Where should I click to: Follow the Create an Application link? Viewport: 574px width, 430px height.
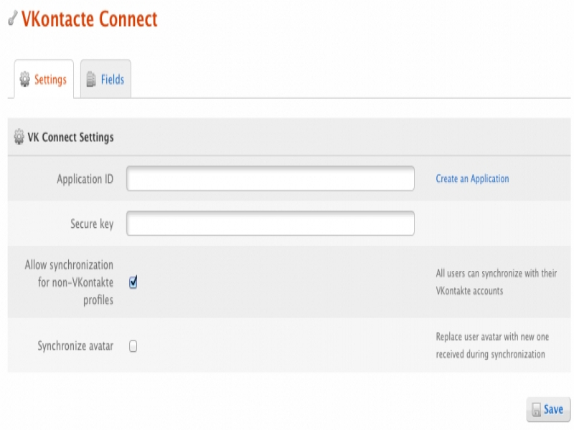coord(472,178)
